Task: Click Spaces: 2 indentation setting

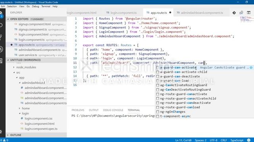Action: click(200, 140)
